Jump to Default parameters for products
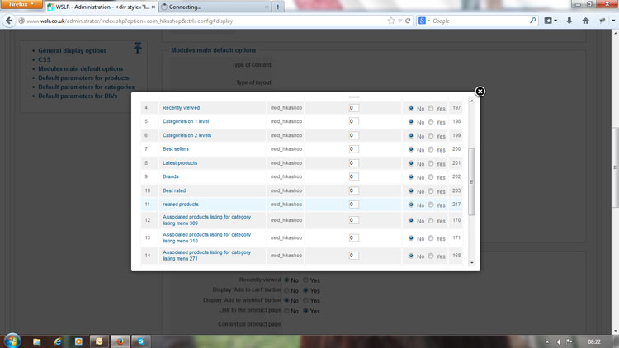This screenshot has width=619, height=348. click(83, 78)
